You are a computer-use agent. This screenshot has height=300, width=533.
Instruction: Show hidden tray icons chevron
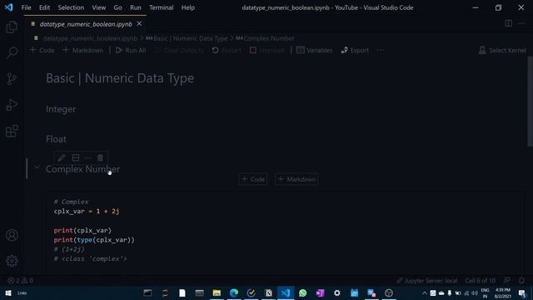[x=424, y=292]
